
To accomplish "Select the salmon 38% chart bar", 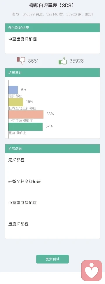I will [x=26, y=114].
